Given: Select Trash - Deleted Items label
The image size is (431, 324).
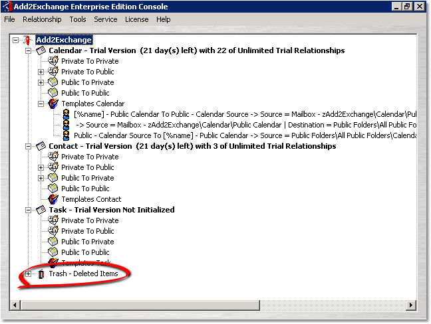Looking at the screenshot, I should click(x=83, y=274).
